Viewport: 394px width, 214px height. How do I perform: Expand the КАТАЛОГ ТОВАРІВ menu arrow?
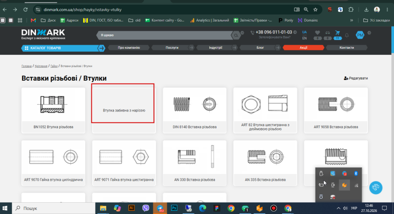(101, 48)
